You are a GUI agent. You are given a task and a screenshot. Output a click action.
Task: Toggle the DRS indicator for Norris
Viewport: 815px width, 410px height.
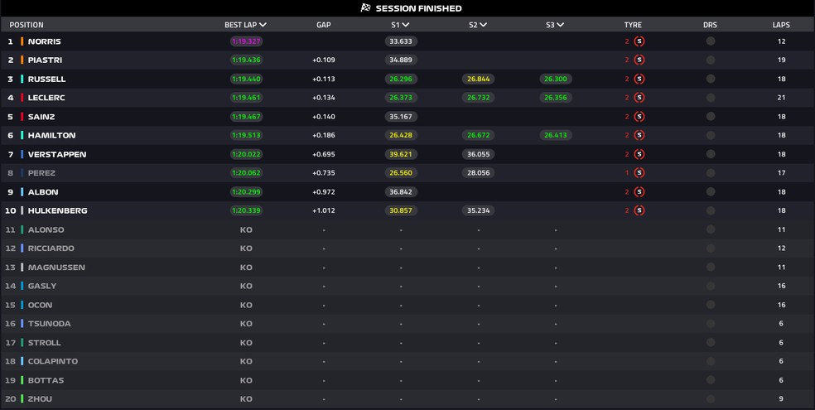[710, 41]
